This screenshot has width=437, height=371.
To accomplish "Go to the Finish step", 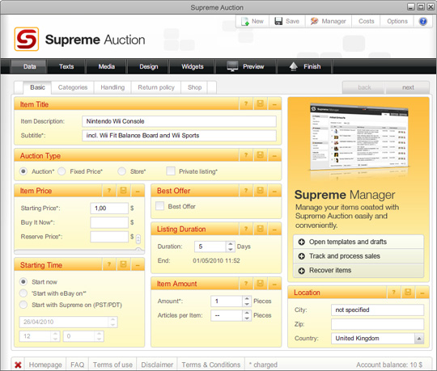I will click(304, 66).
